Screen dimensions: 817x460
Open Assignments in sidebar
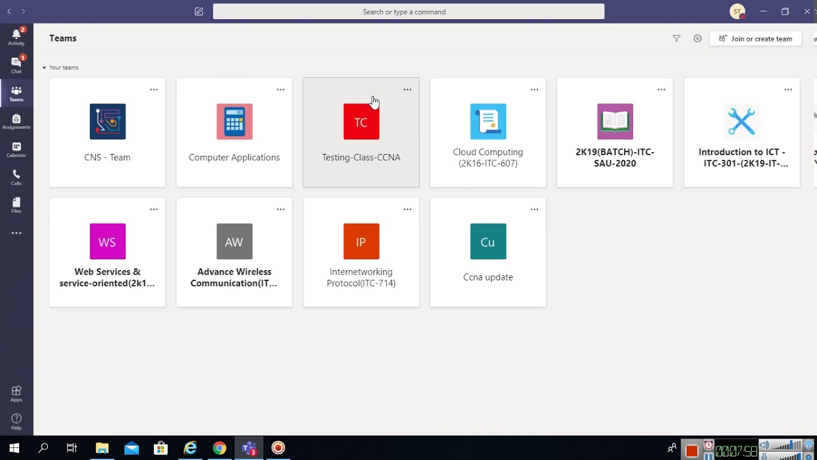(x=17, y=121)
